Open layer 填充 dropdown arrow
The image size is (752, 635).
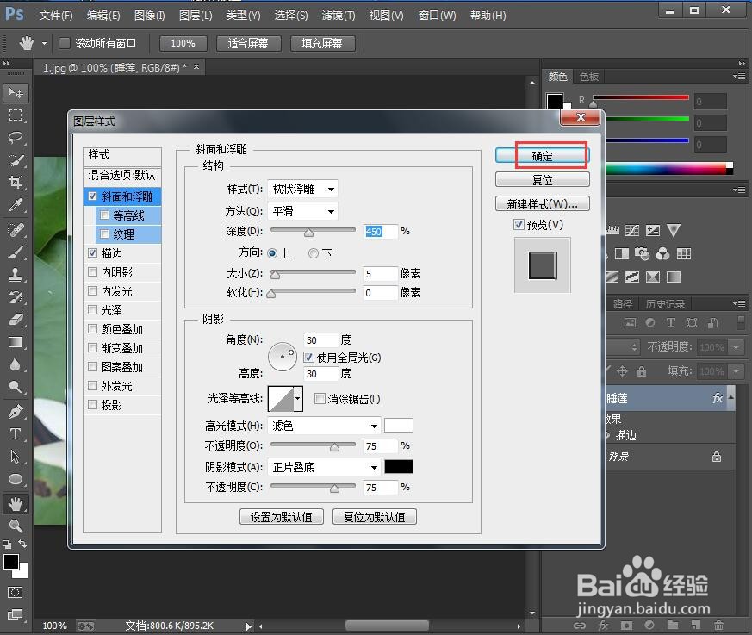736,370
